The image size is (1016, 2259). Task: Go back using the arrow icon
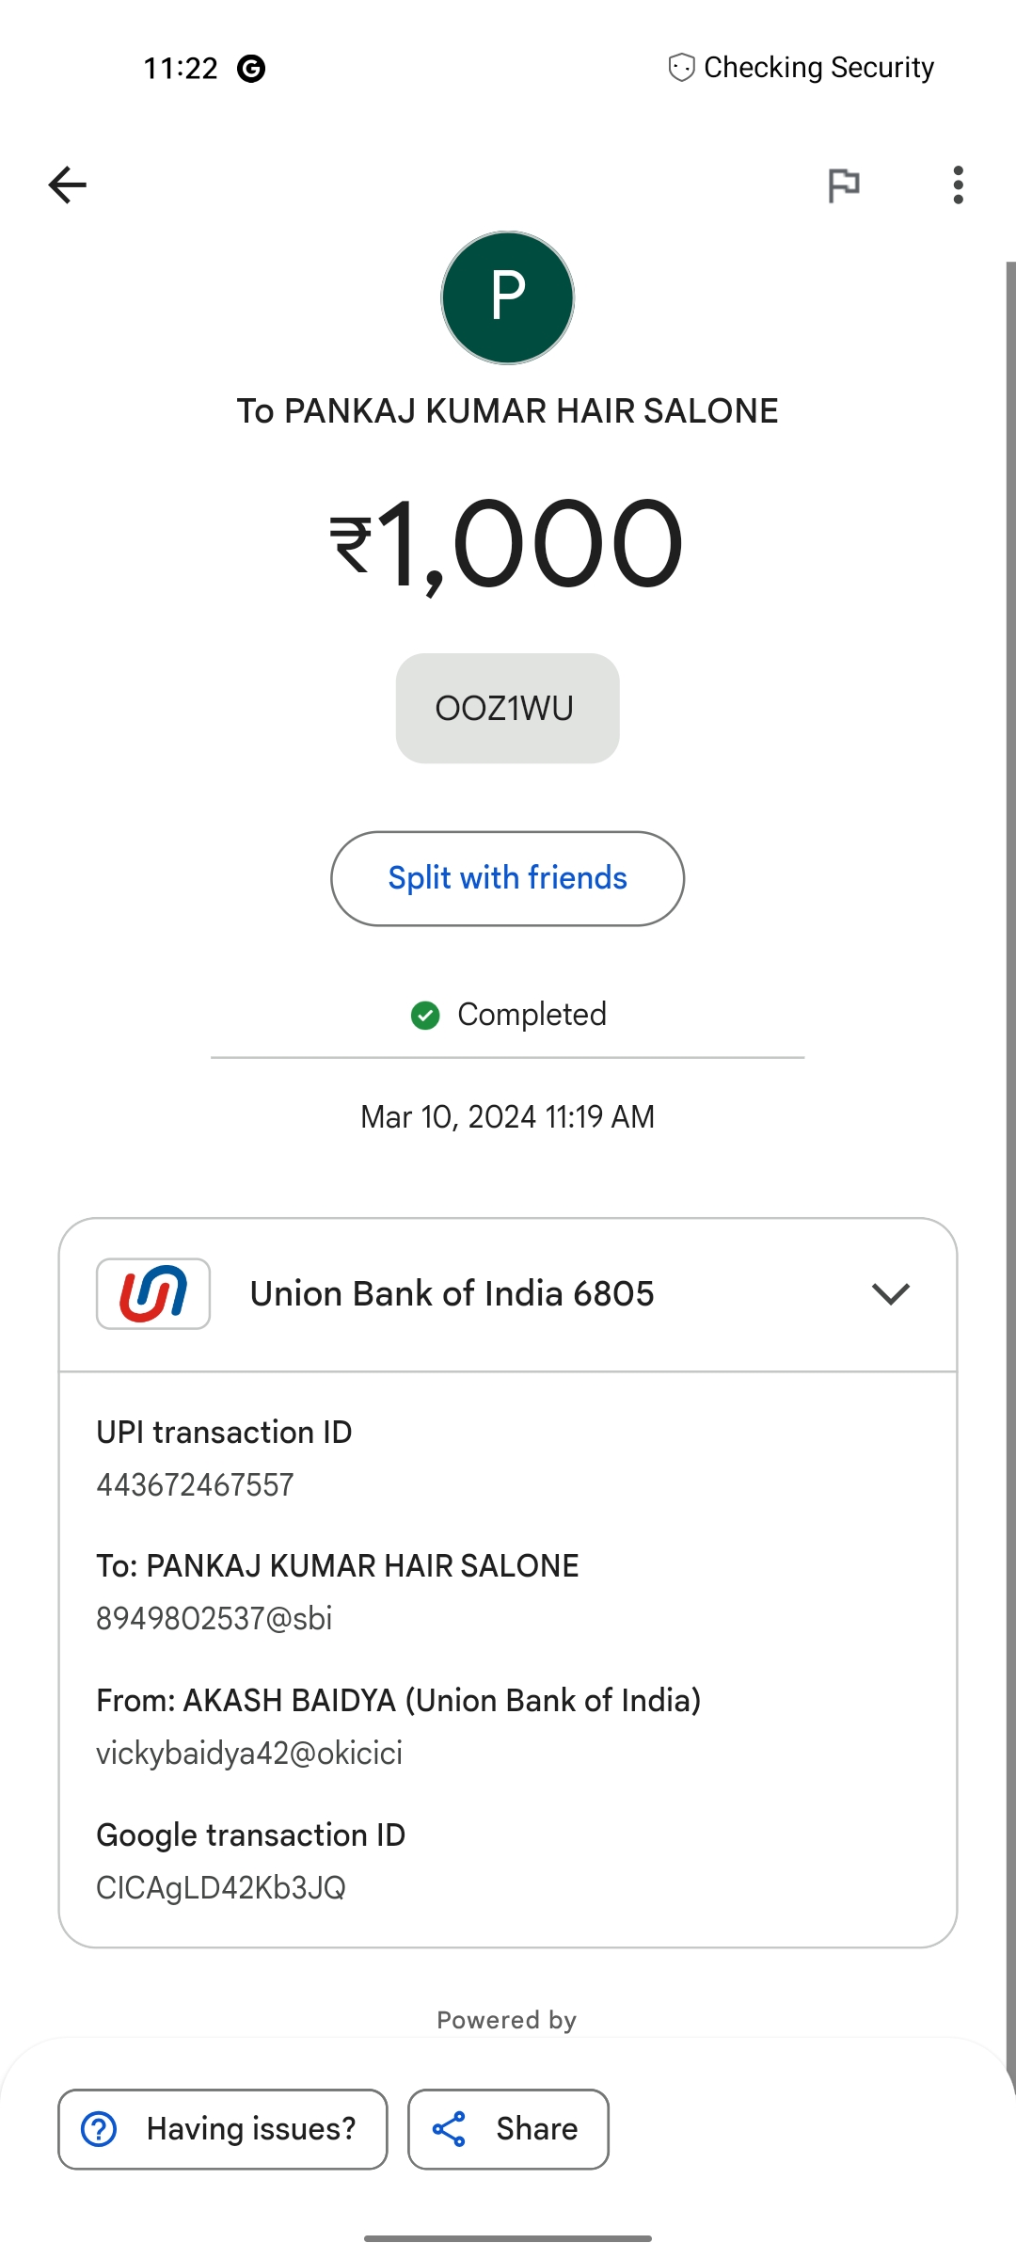pyautogui.click(x=68, y=184)
